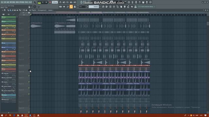Click the save project disk icon
The image size is (209, 117).
point(143,2)
